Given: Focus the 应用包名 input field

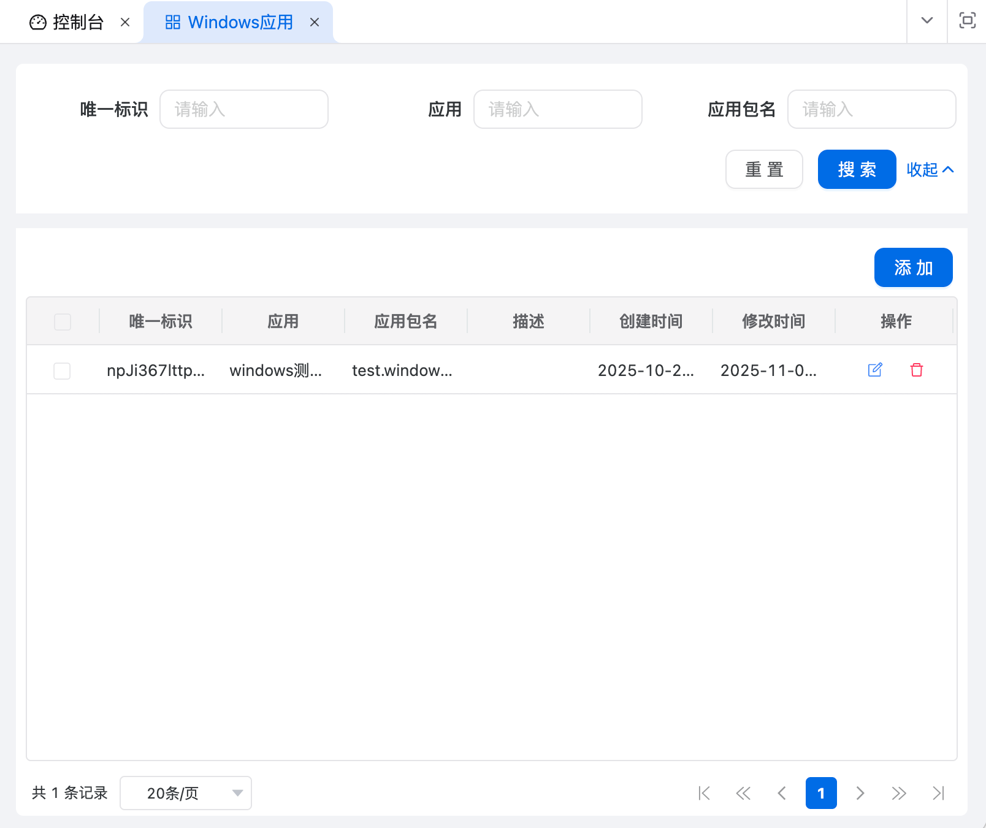Looking at the screenshot, I should click(871, 109).
